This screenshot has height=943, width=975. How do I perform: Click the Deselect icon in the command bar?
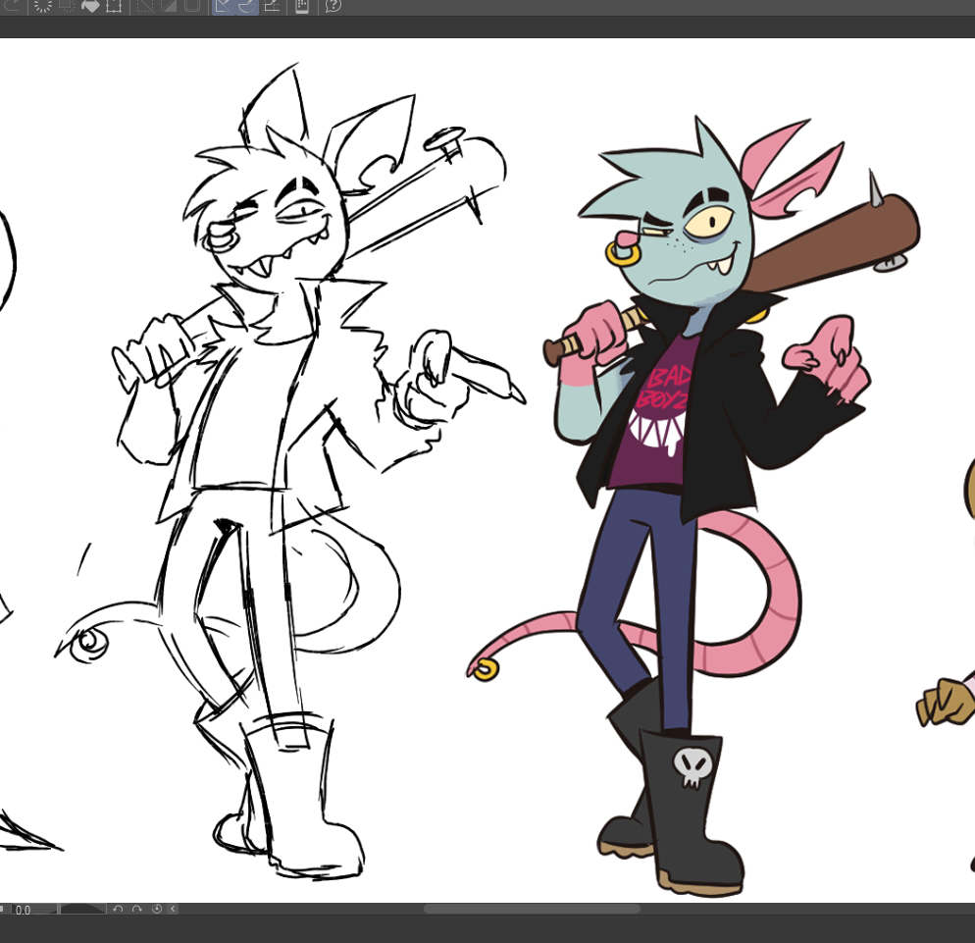pyautogui.click(x=145, y=6)
